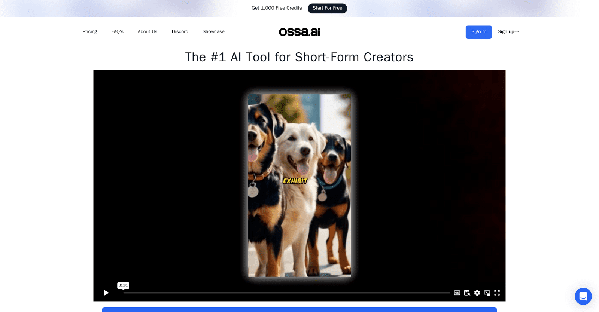Click 'Get 1,000 Free Credits' text
Image resolution: width=599 pixels, height=312 pixels.
click(277, 8)
